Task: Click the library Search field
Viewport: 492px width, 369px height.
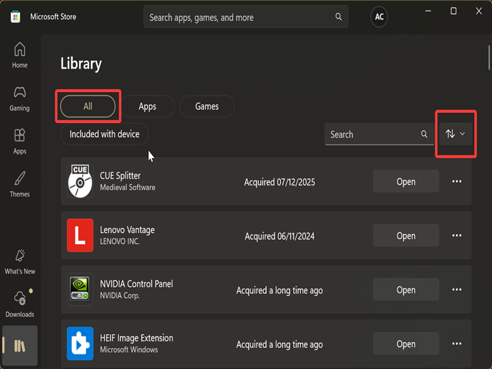Action: [372, 134]
